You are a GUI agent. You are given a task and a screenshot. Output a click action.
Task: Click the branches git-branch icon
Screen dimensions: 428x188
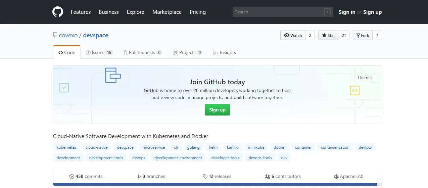[139, 177]
